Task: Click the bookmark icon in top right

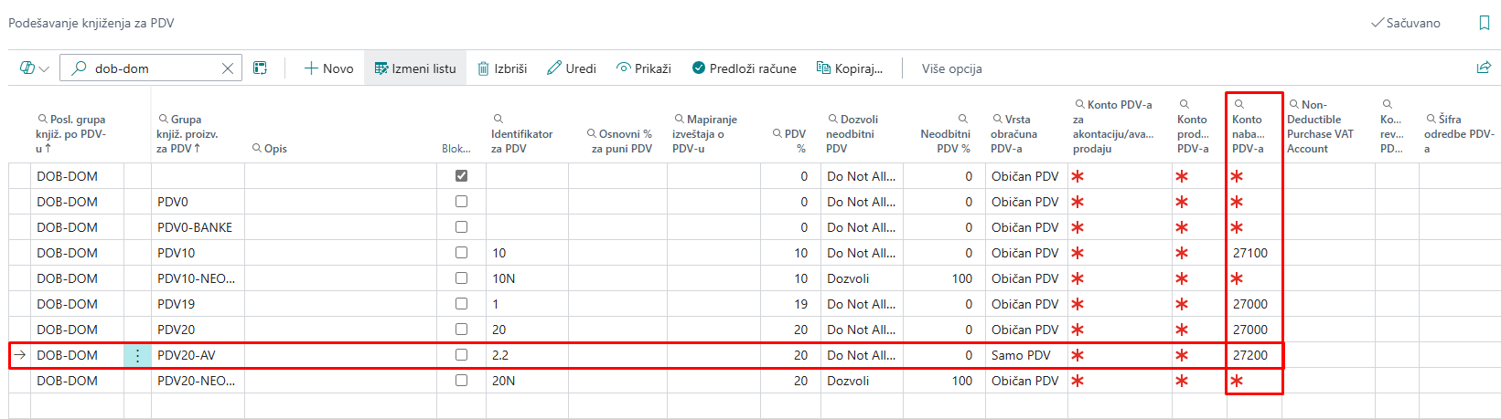Action: pyautogui.click(x=1484, y=24)
